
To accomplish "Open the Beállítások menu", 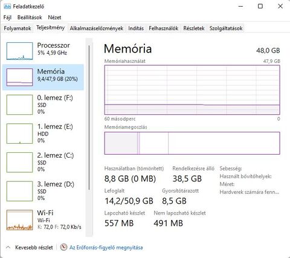I will point(30,18).
